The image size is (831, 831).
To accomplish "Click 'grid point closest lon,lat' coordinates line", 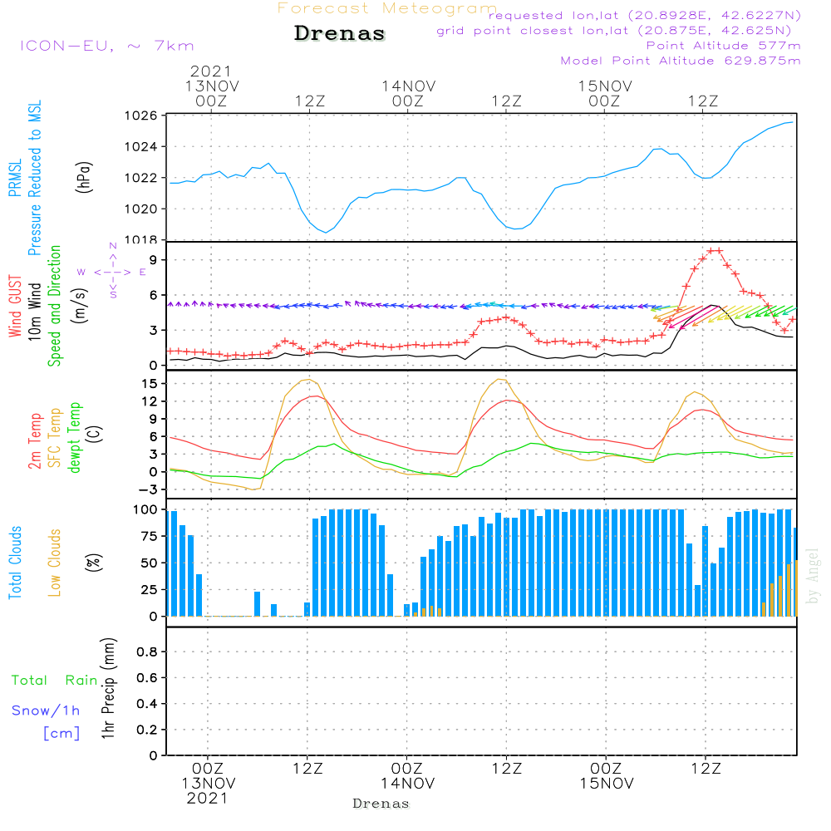I will pyautogui.click(x=614, y=31).
